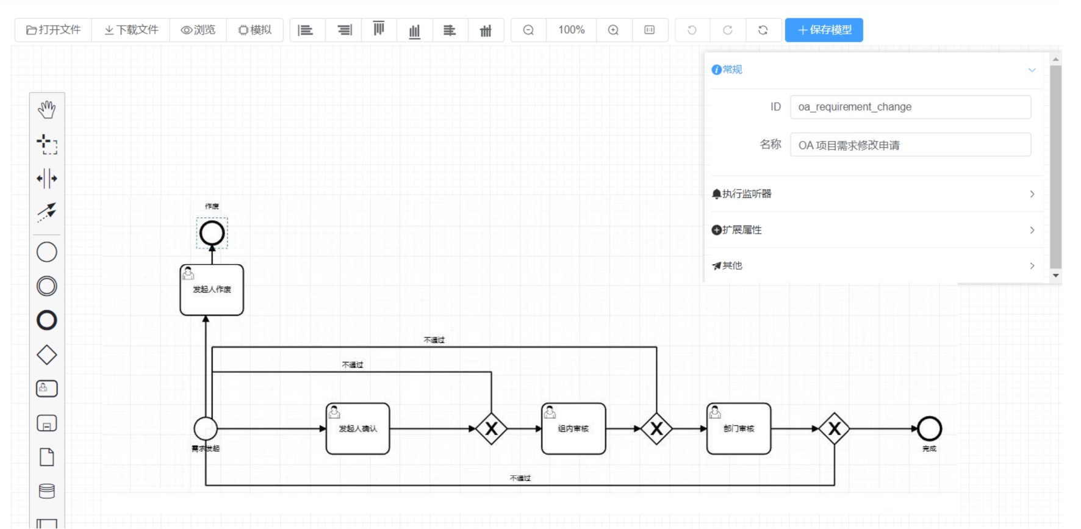This screenshot has width=1081, height=529.
Task: Create an end event from palette
Action: [47, 320]
